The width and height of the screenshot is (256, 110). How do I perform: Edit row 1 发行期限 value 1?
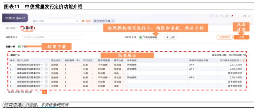[x=72, y=65]
